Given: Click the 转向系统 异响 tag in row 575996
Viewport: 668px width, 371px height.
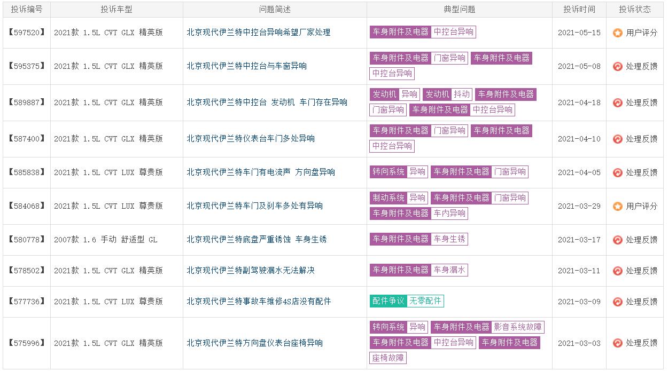Looking at the screenshot, I should (399, 327).
